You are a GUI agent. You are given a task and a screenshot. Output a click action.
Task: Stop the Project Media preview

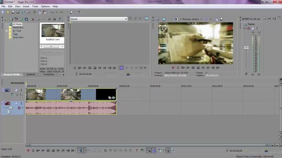click(x=55, y=19)
